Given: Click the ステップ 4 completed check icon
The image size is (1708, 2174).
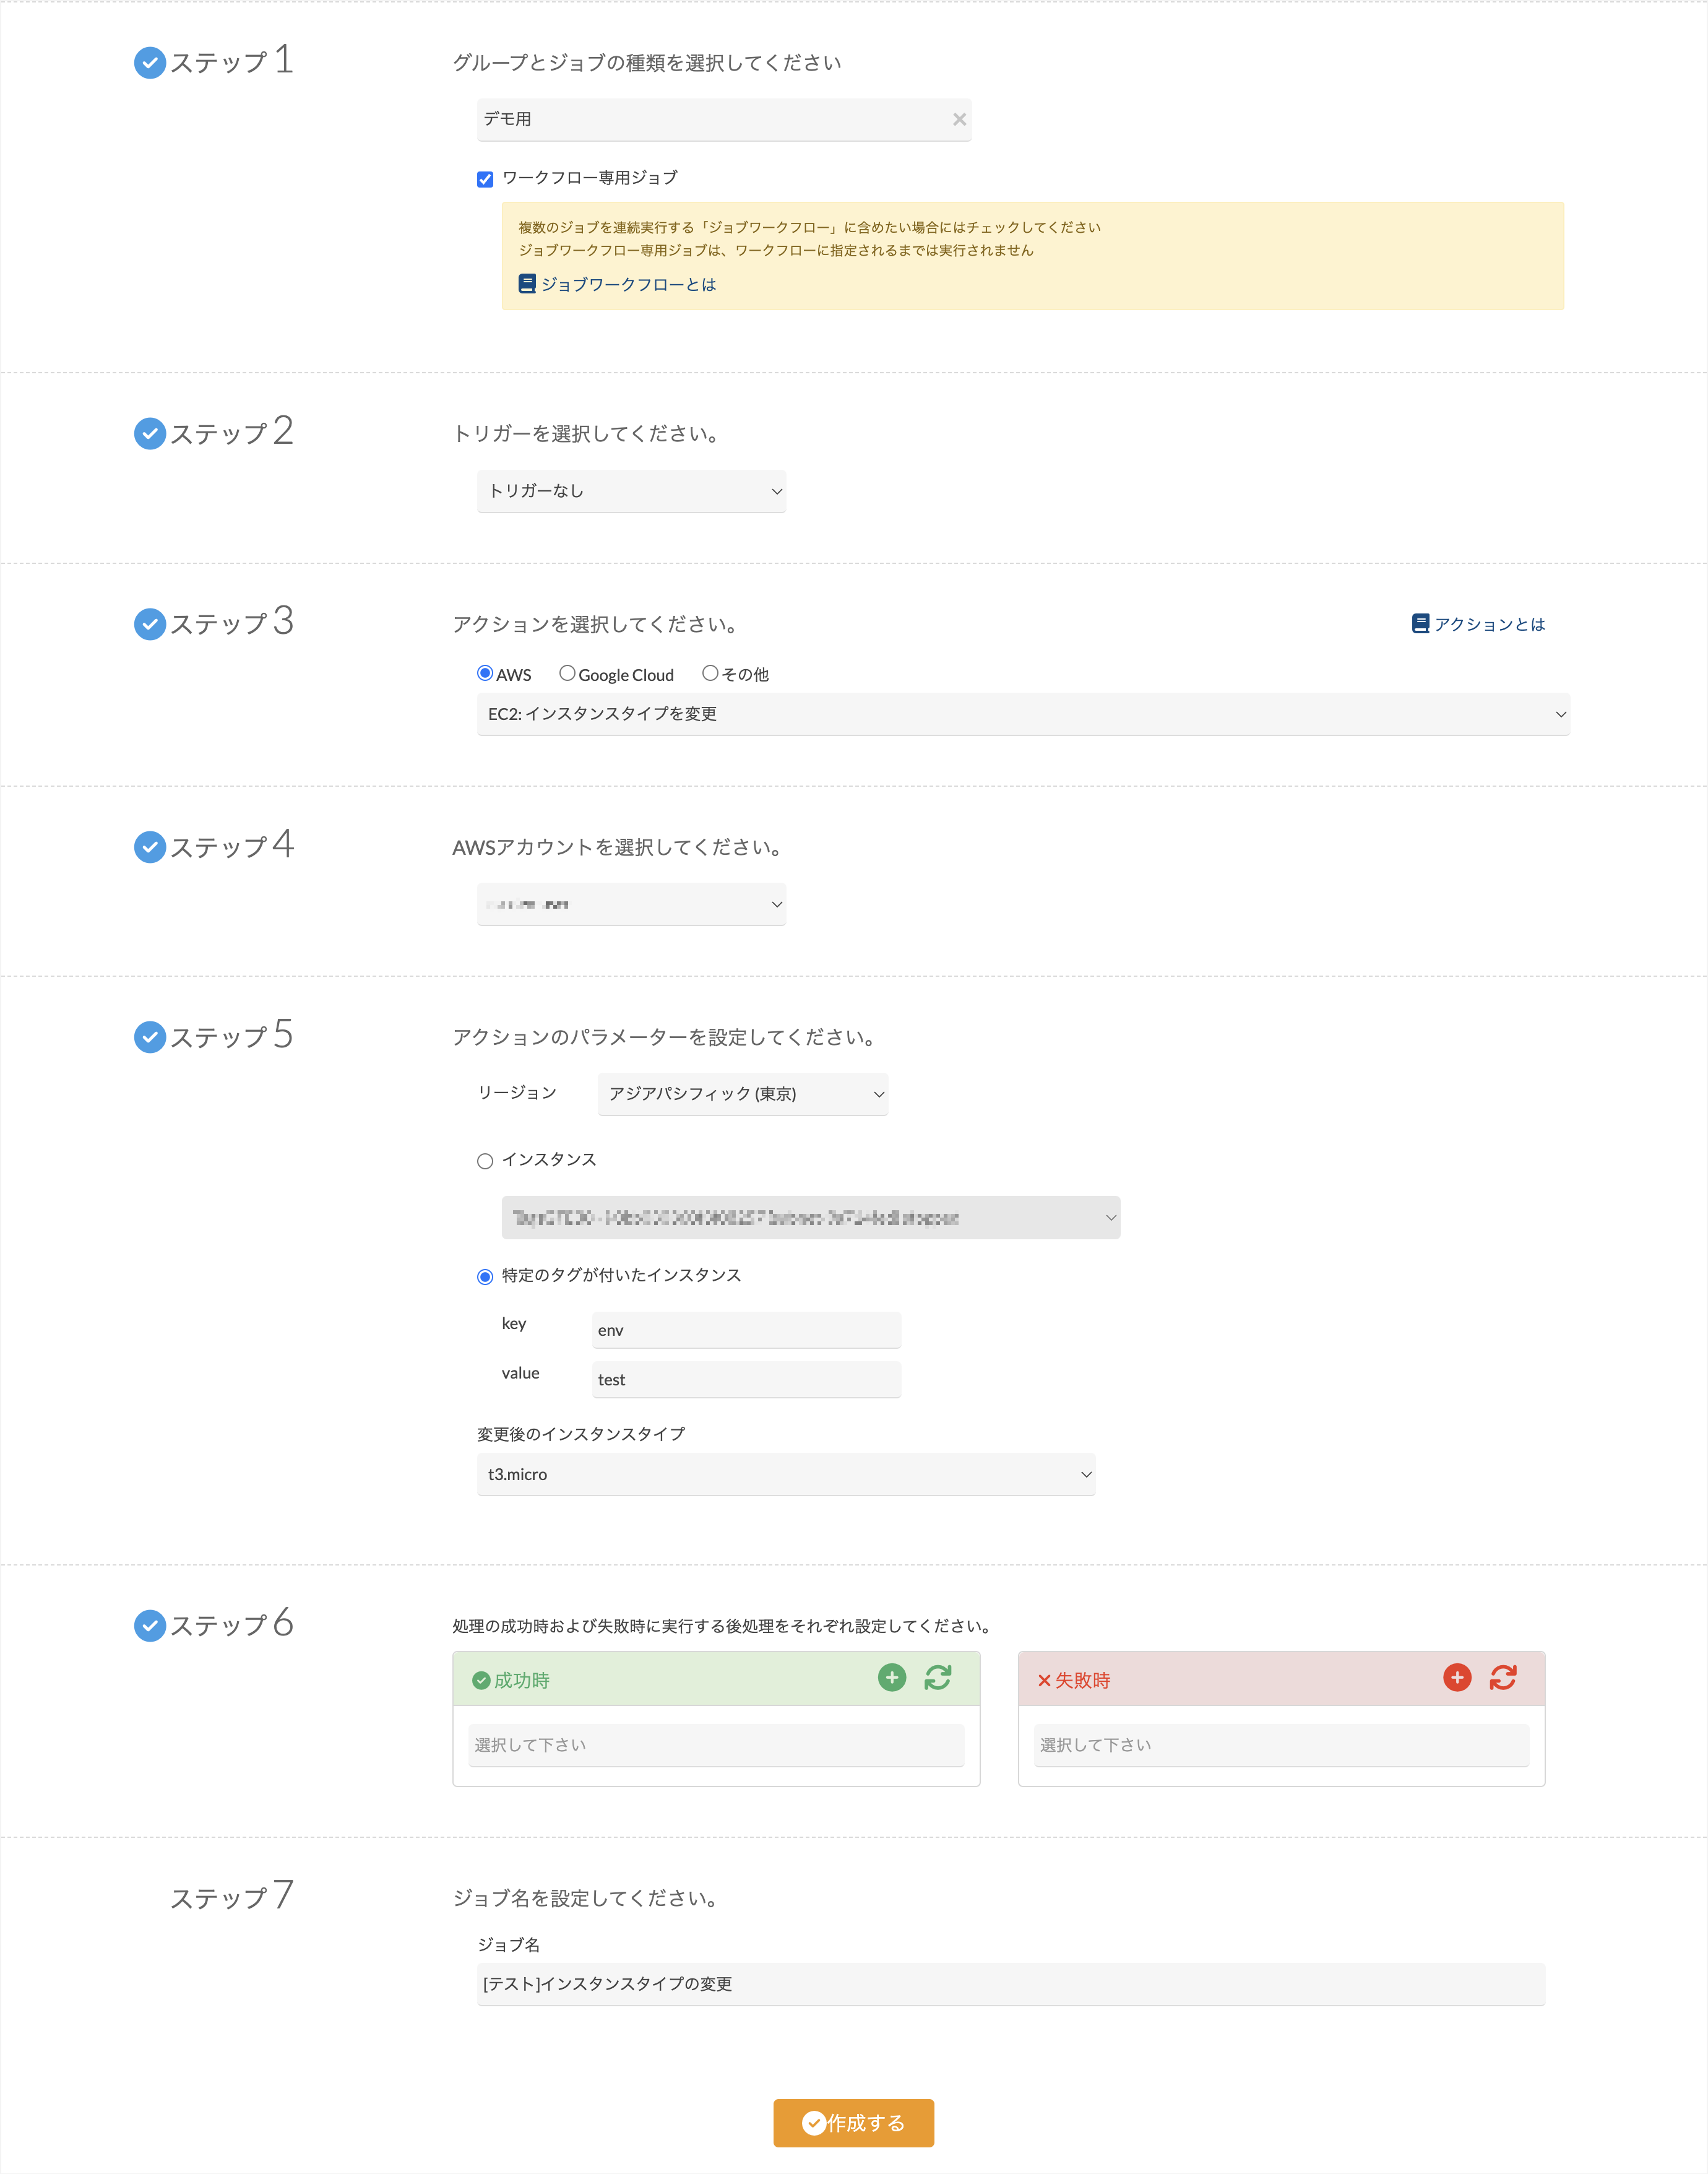Looking at the screenshot, I should tap(150, 847).
